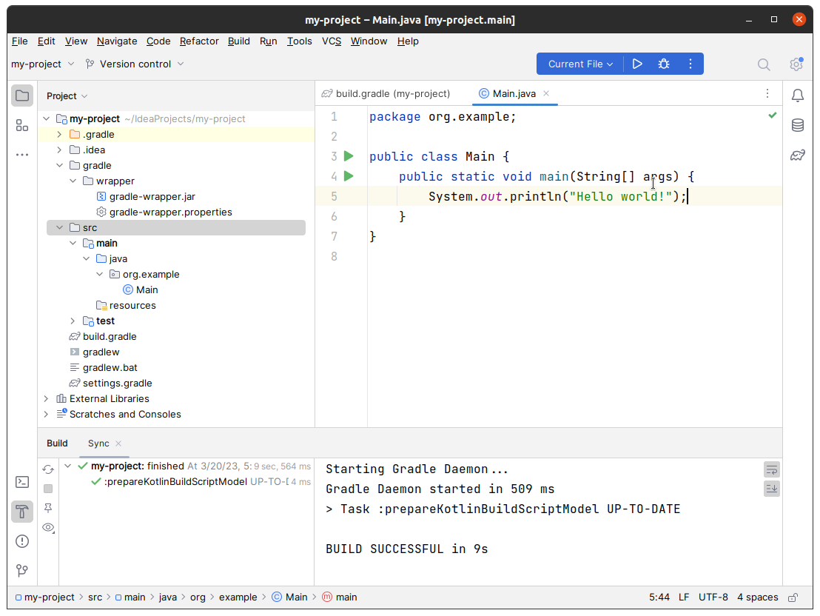The image size is (820, 616).
Task: Open editor tabs options menu
Action: click(x=767, y=94)
